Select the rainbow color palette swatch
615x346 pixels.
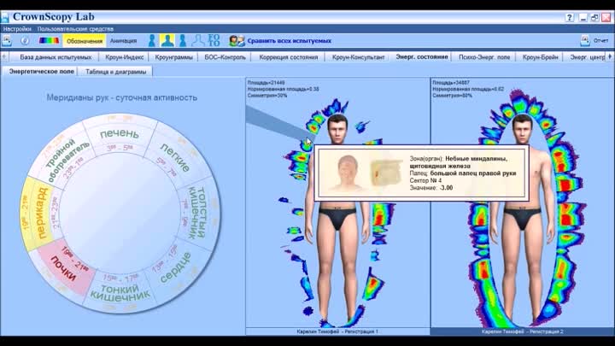pos(49,40)
